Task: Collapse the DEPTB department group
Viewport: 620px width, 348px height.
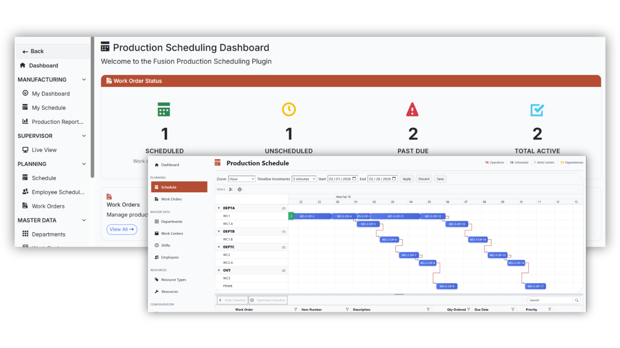Action: coord(219,231)
